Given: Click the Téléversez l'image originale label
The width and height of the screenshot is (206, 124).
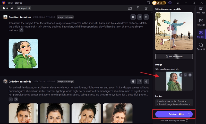Looking at the screenshot, I should 167,69.
